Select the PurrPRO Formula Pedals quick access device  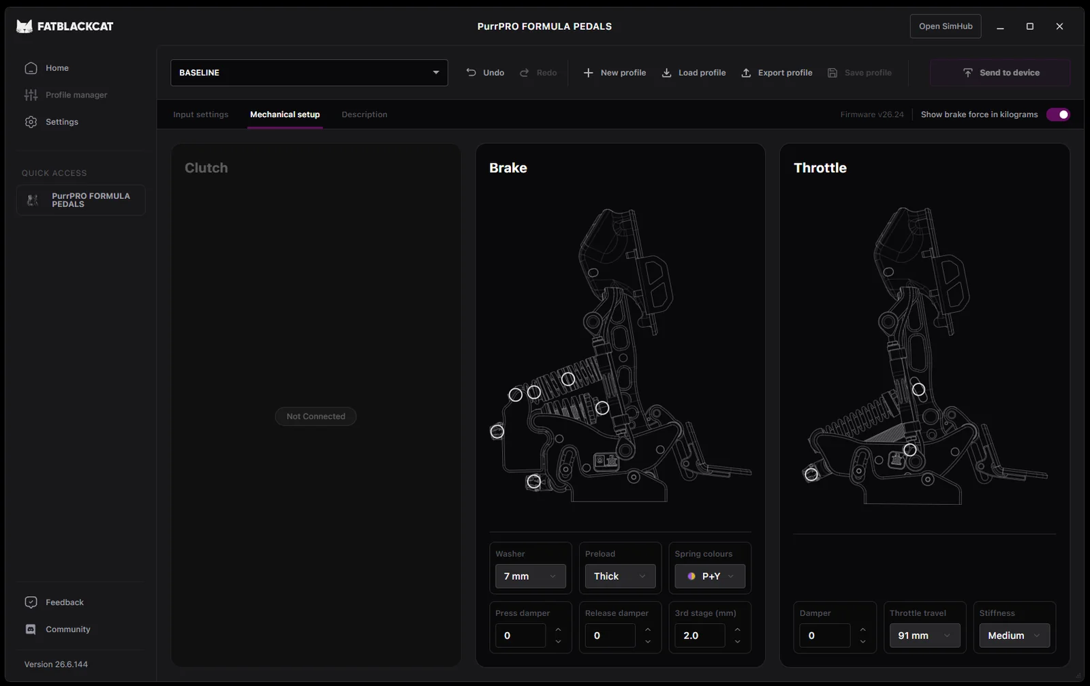click(x=81, y=200)
